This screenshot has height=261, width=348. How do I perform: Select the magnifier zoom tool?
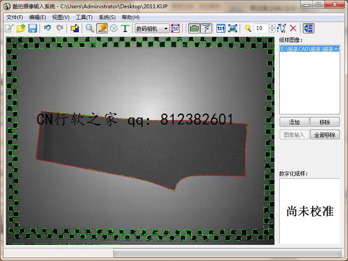pyautogui.click(x=90, y=28)
